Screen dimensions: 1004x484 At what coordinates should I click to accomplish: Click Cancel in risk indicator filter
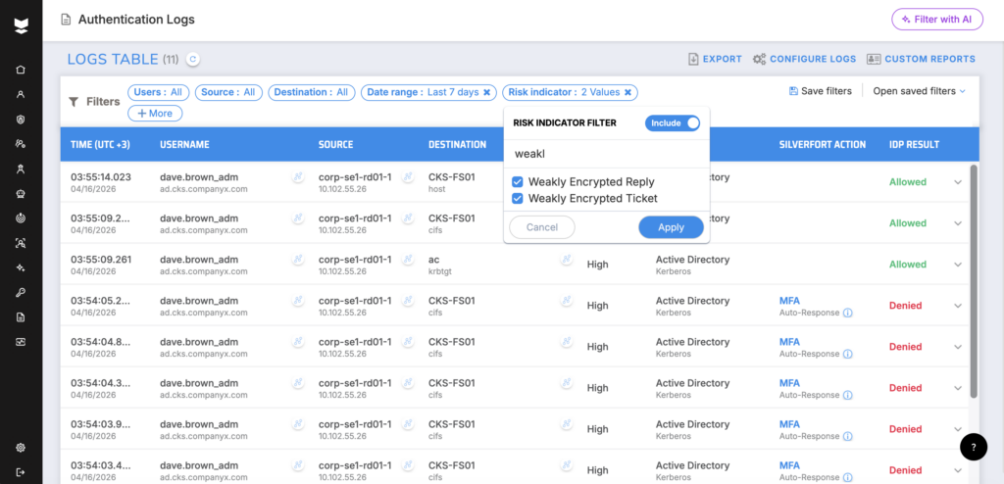tap(541, 227)
